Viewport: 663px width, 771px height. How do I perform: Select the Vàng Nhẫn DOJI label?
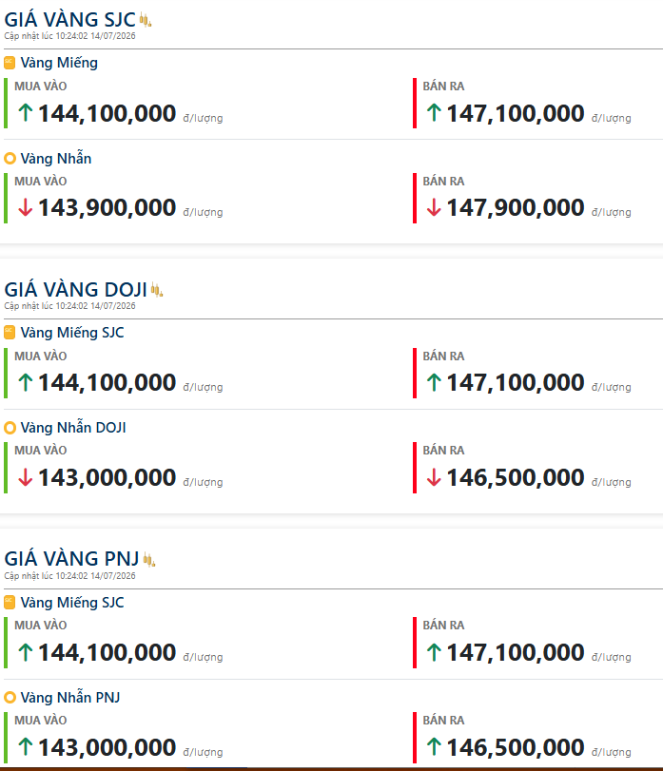pyautogui.click(x=73, y=427)
